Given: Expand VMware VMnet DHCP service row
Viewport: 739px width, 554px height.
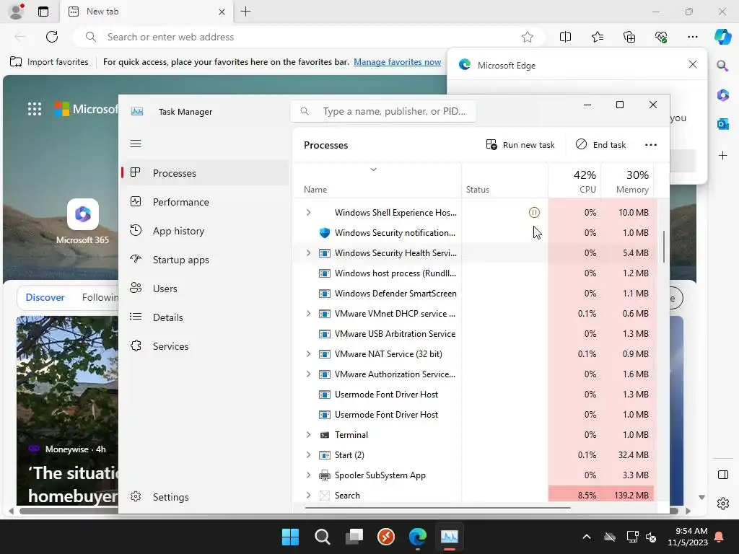Looking at the screenshot, I should coord(308,313).
